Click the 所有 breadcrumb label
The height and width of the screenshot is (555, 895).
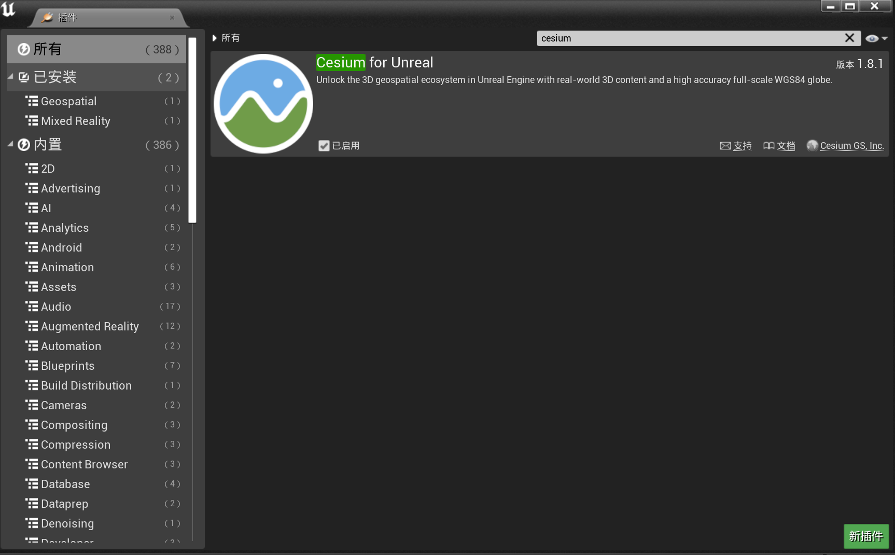click(231, 38)
